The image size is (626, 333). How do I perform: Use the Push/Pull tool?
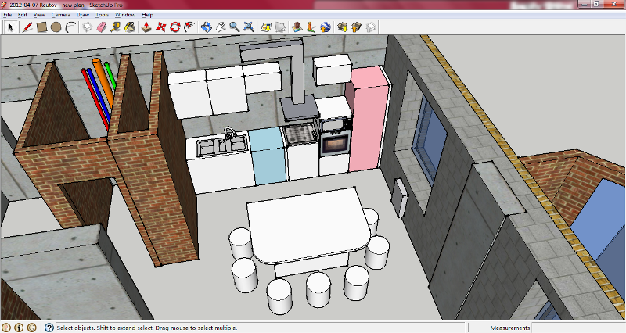[x=146, y=27]
